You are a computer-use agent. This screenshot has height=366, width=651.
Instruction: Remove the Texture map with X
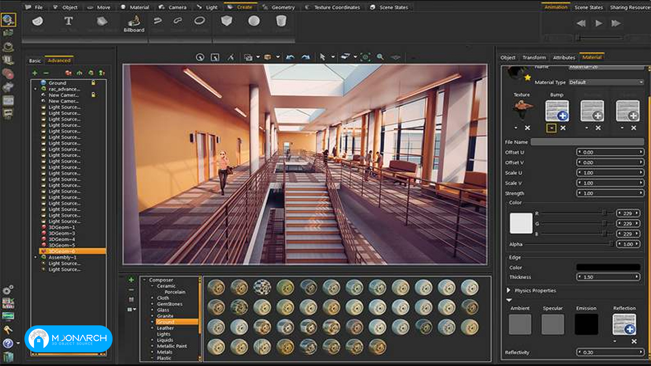tap(528, 128)
